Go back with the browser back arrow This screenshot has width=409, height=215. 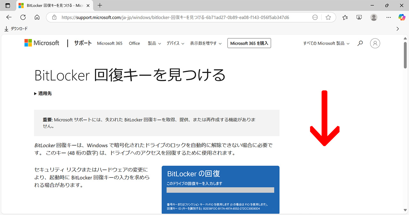point(9,17)
